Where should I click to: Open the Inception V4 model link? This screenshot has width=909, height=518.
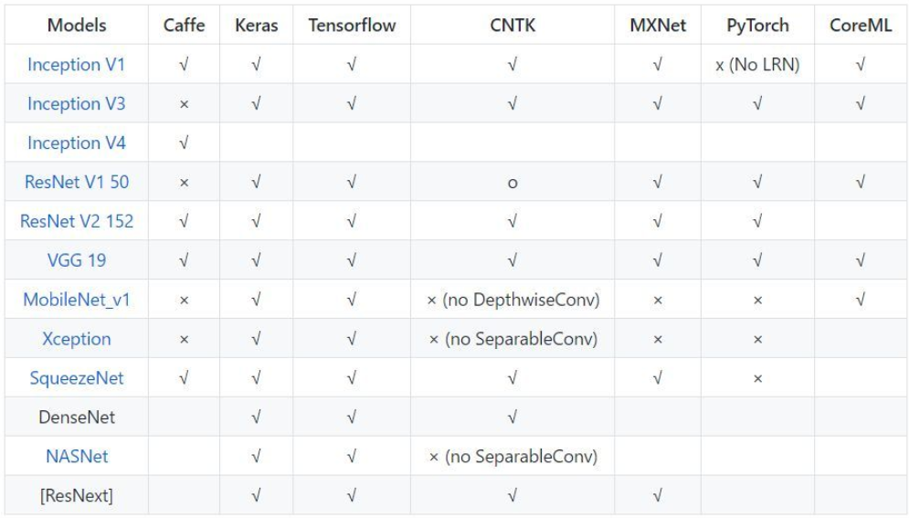coord(77,143)
